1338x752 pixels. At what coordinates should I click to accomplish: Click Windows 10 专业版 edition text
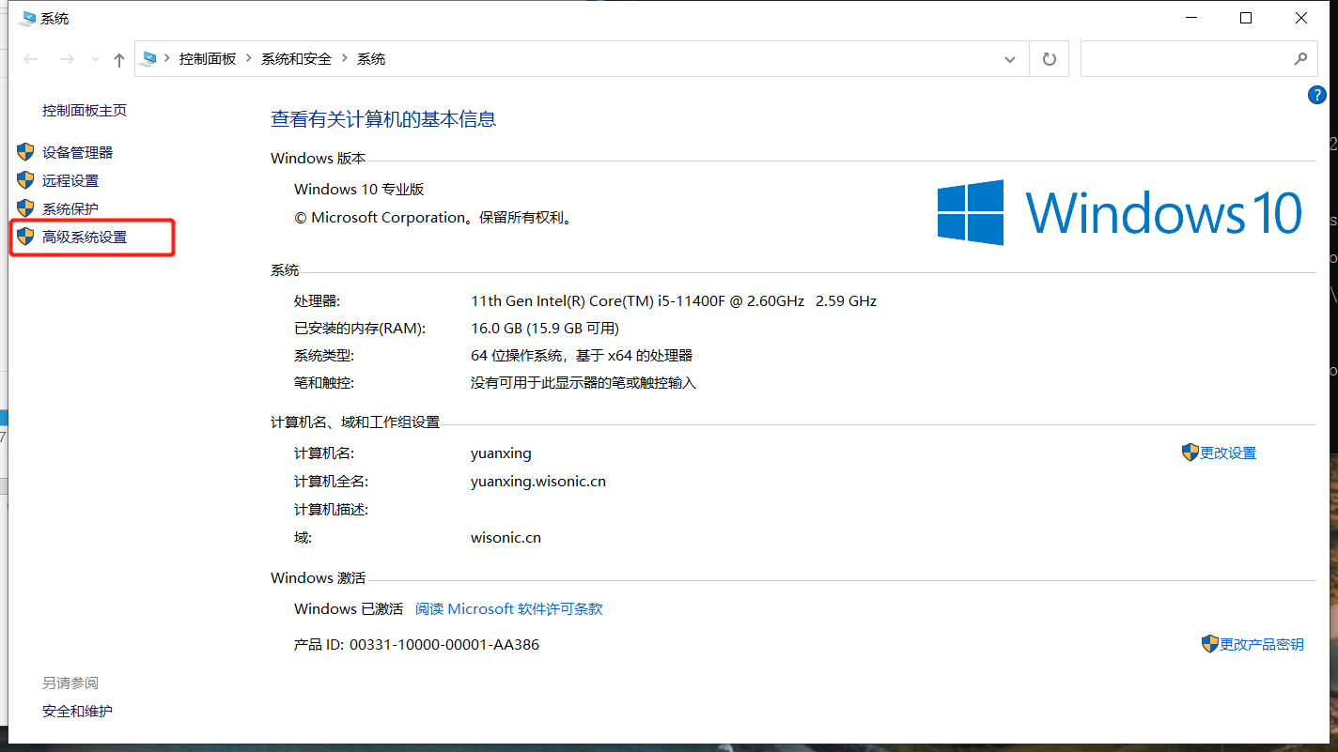click(359, 189)
